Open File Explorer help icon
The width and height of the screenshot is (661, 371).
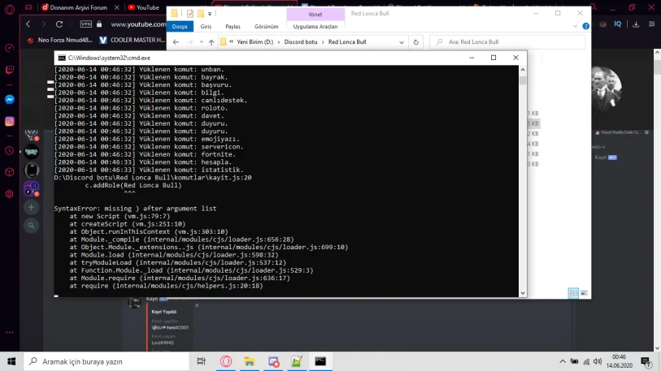click(x=586, y=26)
